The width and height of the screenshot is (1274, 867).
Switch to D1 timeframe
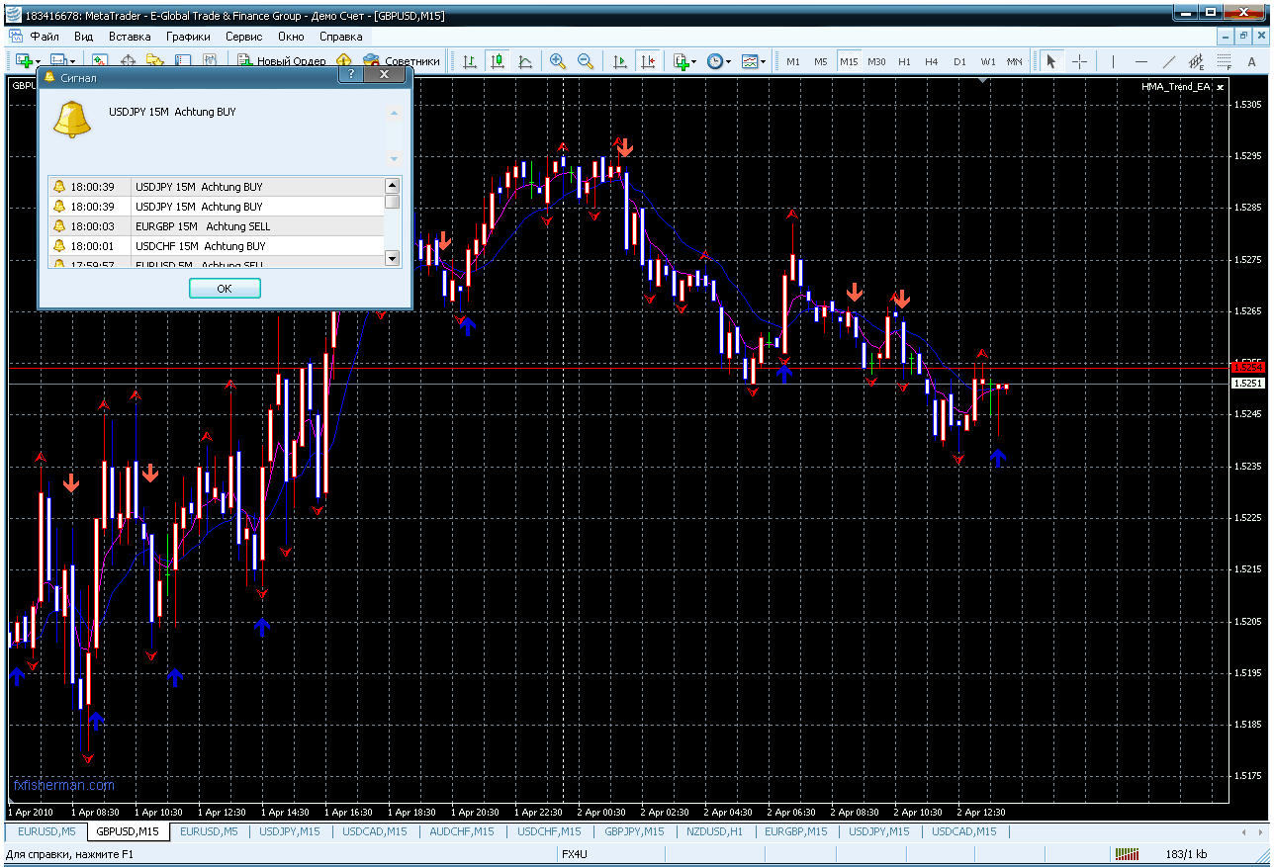coord(959,61)
